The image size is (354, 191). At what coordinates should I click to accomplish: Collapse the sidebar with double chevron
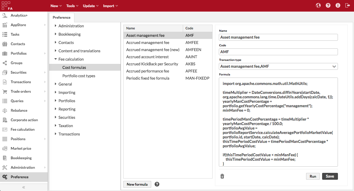[24, 187]
